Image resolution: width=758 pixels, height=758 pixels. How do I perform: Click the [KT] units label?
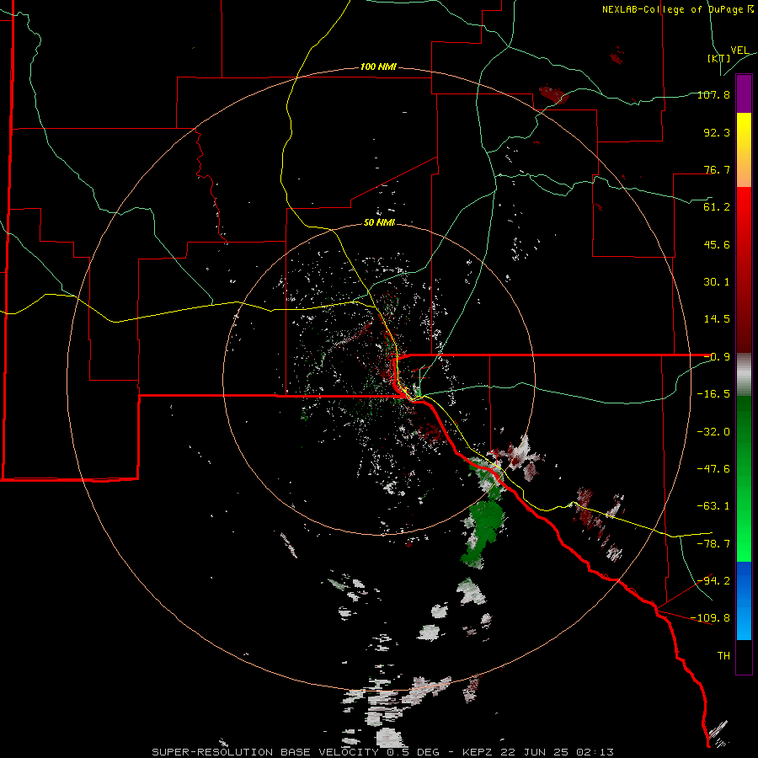(719, 58)
